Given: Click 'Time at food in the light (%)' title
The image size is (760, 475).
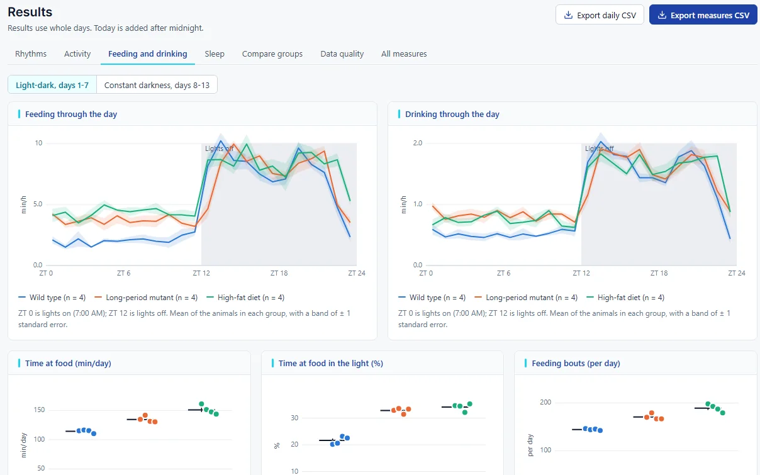Looking at the screenshot, I should [331, 364].
